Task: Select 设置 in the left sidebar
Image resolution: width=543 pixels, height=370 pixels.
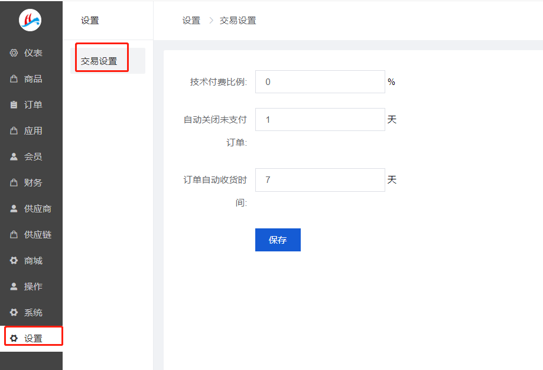Action: [31, 338]
